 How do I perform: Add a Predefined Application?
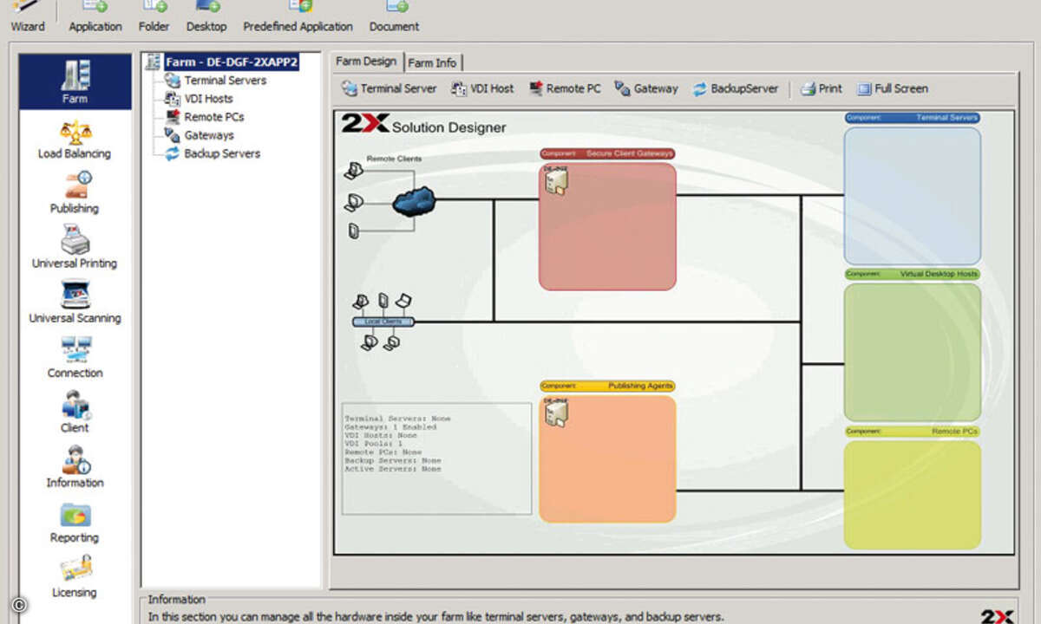point(298,16)
